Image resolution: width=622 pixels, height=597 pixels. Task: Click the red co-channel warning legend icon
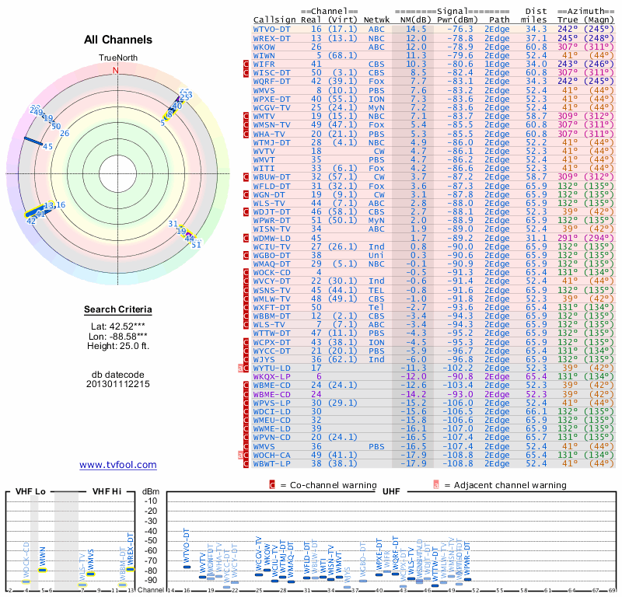272,484
